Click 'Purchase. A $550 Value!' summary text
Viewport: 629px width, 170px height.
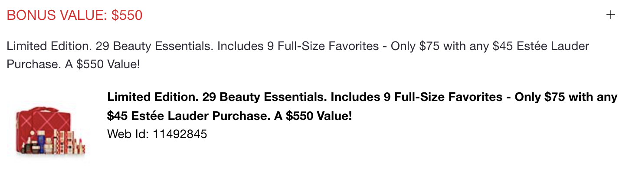pyautogui.click(x=73, y=65)
